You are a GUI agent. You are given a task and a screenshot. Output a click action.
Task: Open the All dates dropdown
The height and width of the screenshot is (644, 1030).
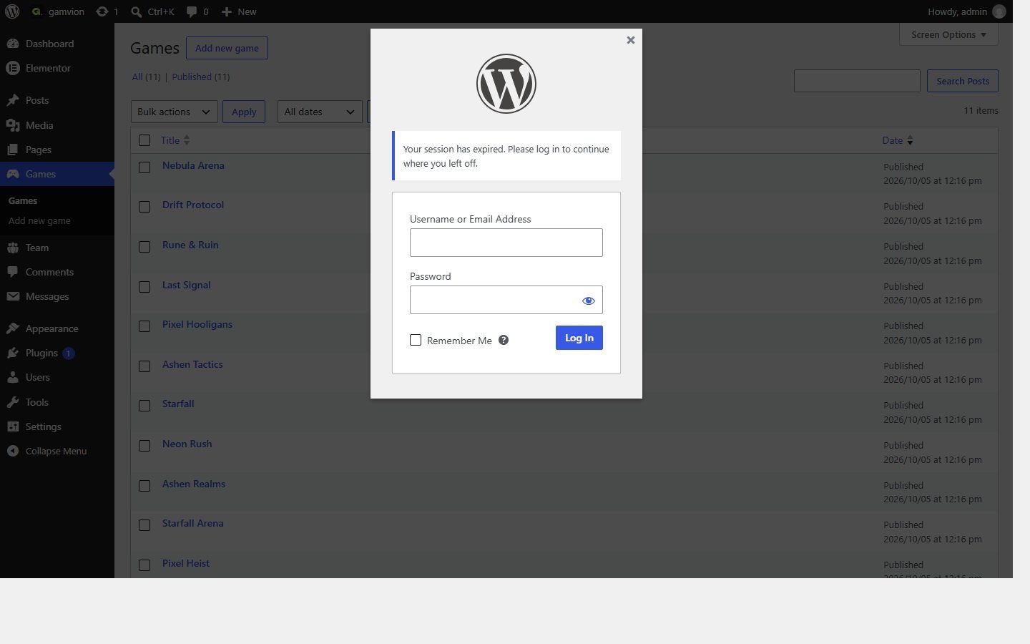pos(320,112)
